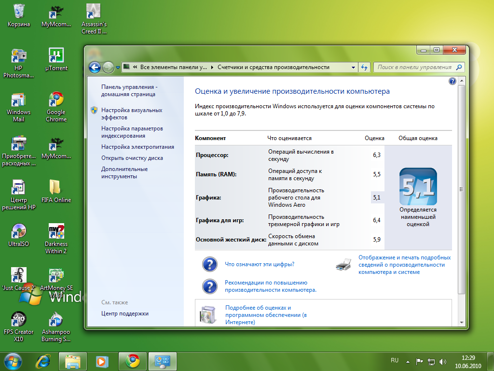Select the µTorrent desktop icon

[x=56, y=59]
